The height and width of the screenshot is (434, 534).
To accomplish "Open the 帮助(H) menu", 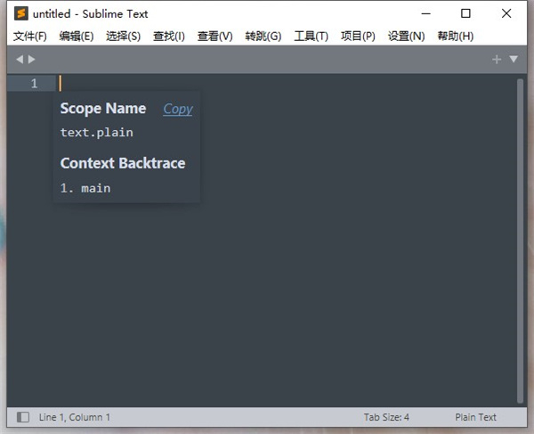I will click(x=456, y=37).
